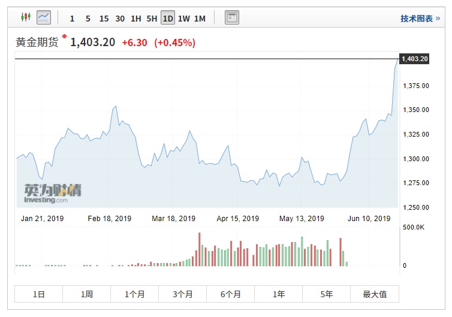This screenshot has height=317, width=452.
Task: Switch to the 5H interval
Action: tap(152, 19)
